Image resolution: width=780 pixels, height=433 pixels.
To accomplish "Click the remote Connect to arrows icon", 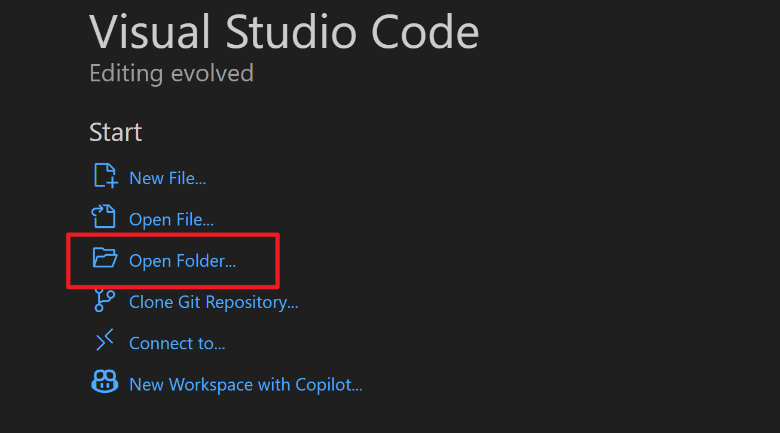I will [105, 341].
